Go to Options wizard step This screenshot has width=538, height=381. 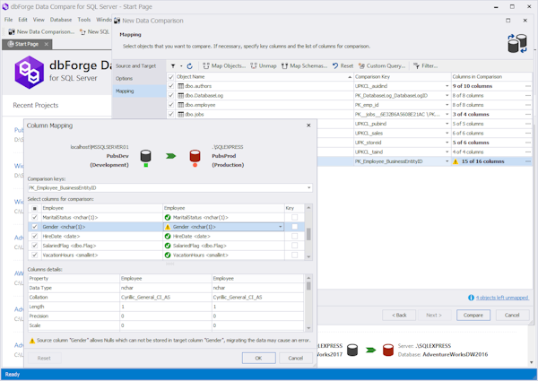(x=124, y=79)
